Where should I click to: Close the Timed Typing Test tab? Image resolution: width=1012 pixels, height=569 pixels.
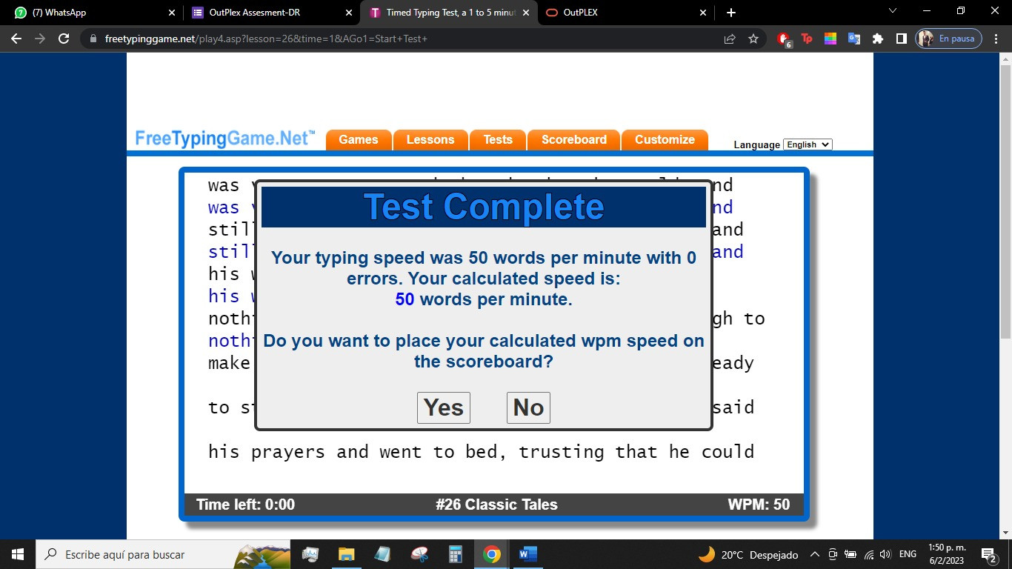coord(527,13)
